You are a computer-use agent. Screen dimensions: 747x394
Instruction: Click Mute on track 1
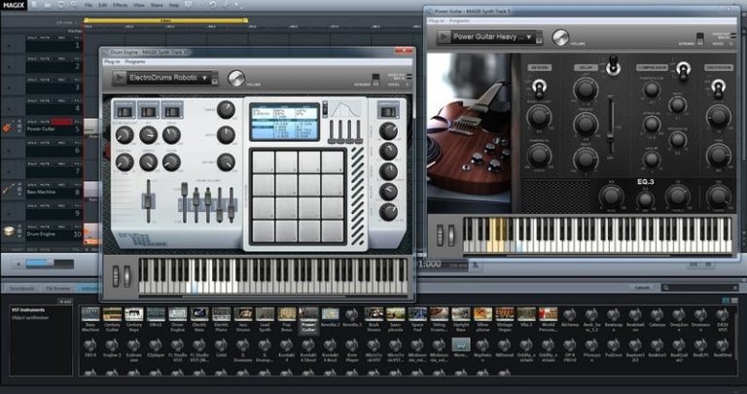pos(45,37)
